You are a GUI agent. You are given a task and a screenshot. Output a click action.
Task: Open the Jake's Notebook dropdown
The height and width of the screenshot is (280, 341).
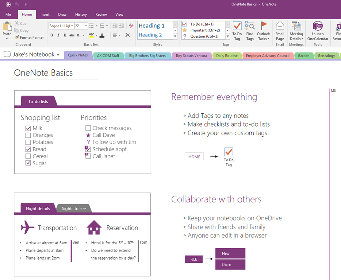(58, 54)
